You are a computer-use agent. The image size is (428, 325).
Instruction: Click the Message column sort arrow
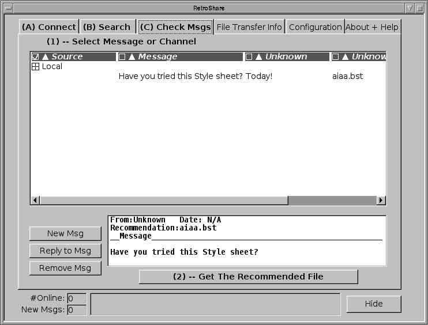tap(132, 56)
